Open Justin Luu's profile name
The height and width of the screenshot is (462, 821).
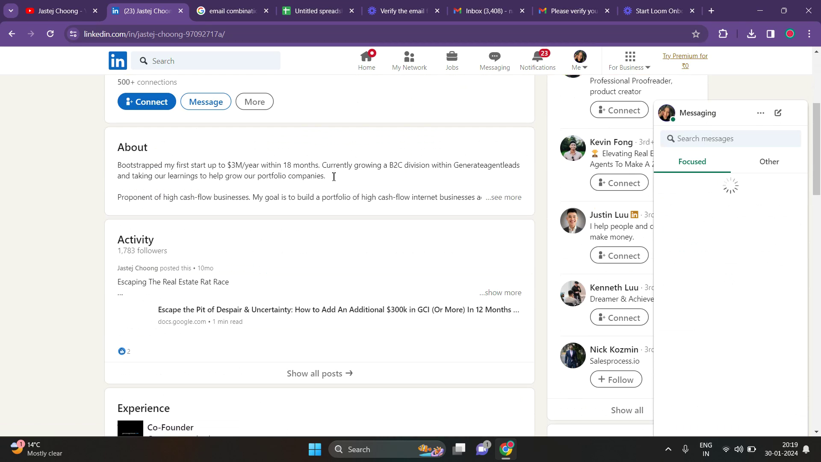609,215
